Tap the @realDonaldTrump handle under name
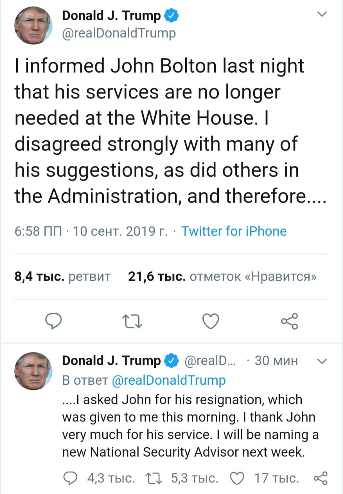Screen dimensions: 343x494 tap(119, 34)
